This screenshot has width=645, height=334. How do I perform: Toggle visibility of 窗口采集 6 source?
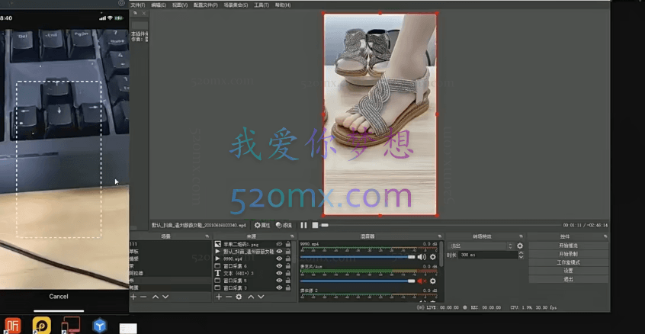279,265
